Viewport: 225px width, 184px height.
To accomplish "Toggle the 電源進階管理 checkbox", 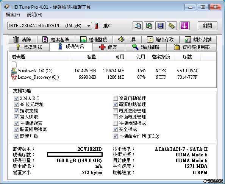I will (x=115, y=111).
